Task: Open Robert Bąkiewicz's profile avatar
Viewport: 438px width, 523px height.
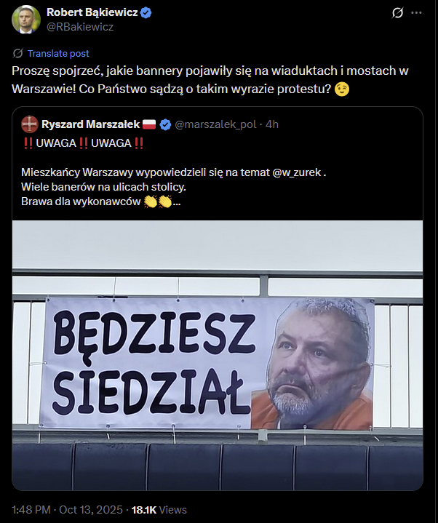Action: [x=26, y=20]
